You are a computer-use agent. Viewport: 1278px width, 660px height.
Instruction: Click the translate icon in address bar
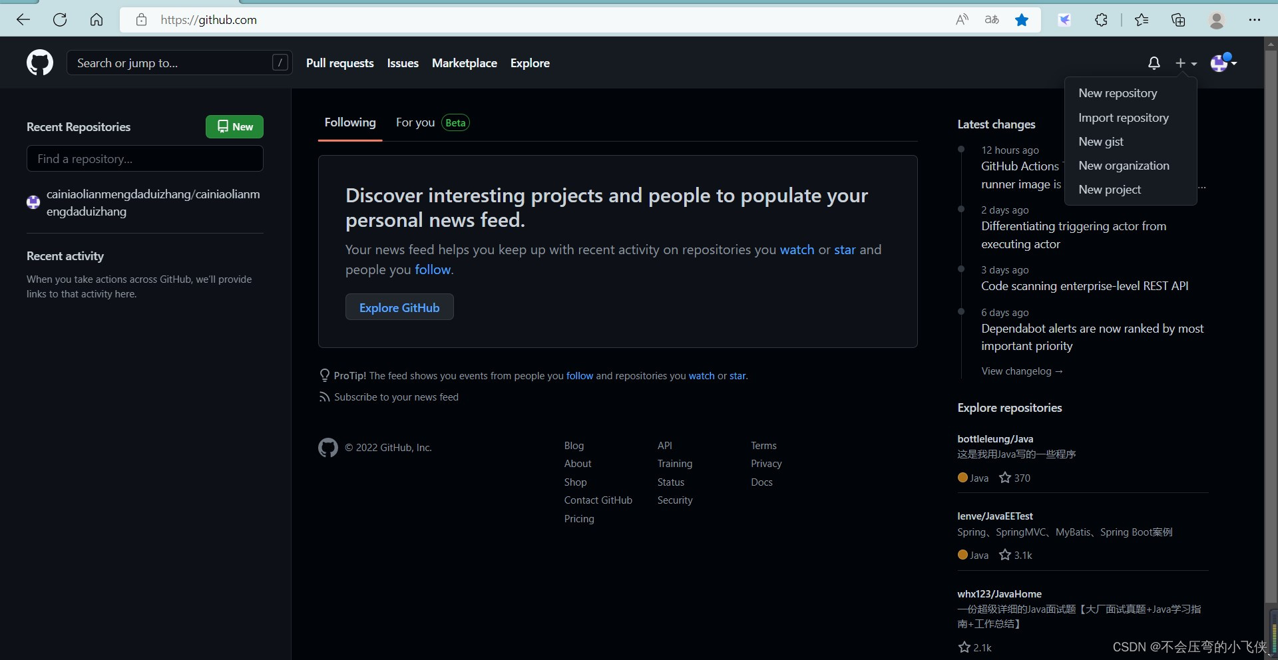click(992, 19)
